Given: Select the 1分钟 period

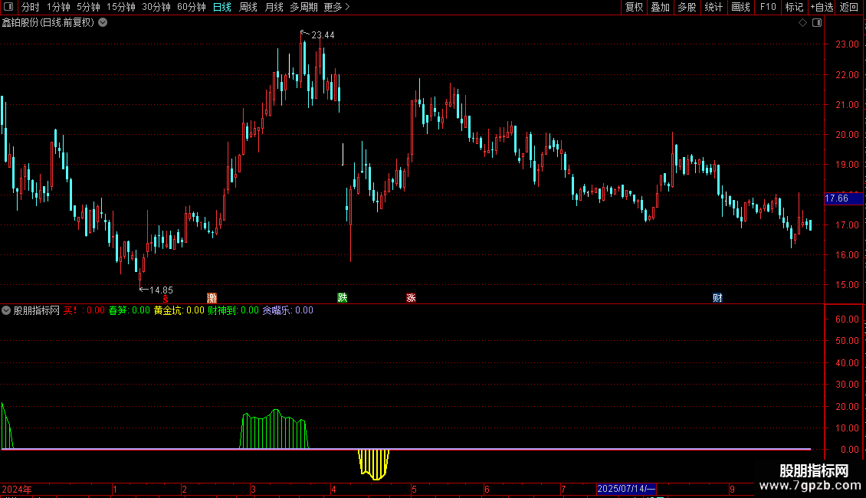Looking at the screenshot, I should tap(58, 7).
